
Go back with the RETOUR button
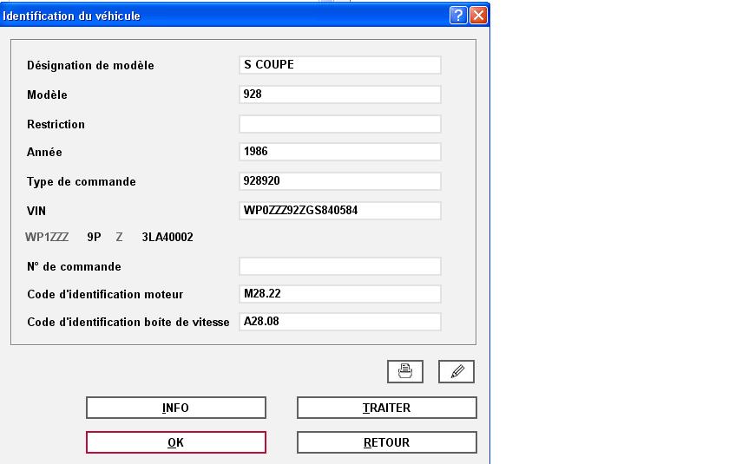click(x=387, y=442)
